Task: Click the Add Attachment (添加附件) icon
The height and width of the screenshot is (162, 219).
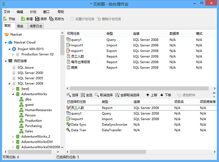Action: [179, 95]
